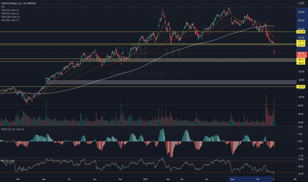The height and width of the screenshot is (182, 308).
Task: Click the 225.73 yellow price label
Action: pos(301,41)
